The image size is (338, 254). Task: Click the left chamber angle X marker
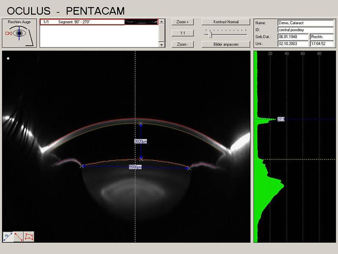pos(82,166)
